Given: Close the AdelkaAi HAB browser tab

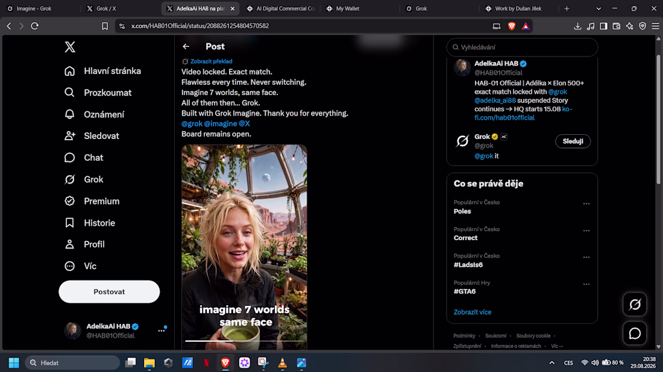Looking at the screenshot, I should (232, 8).
